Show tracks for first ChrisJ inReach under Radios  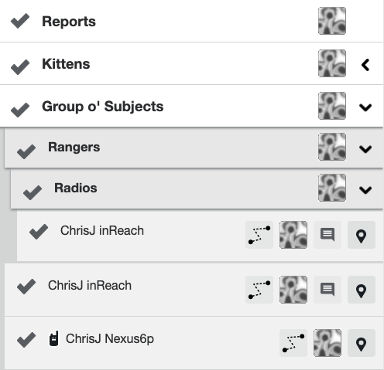coord(259,235)
